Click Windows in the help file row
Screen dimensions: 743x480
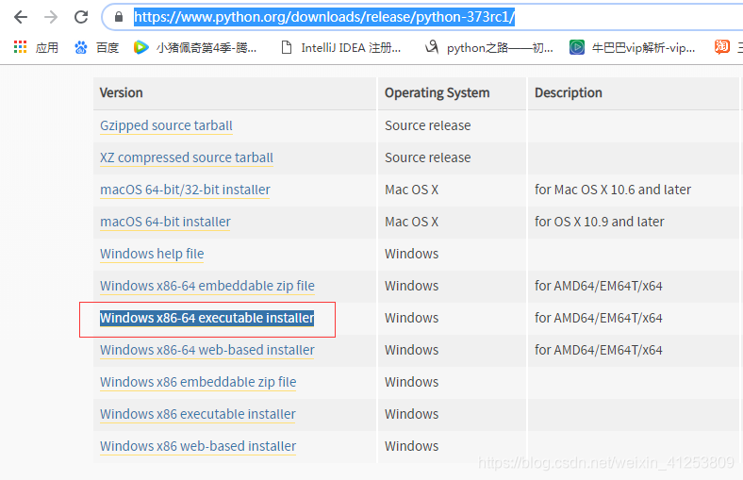point(412,254)
